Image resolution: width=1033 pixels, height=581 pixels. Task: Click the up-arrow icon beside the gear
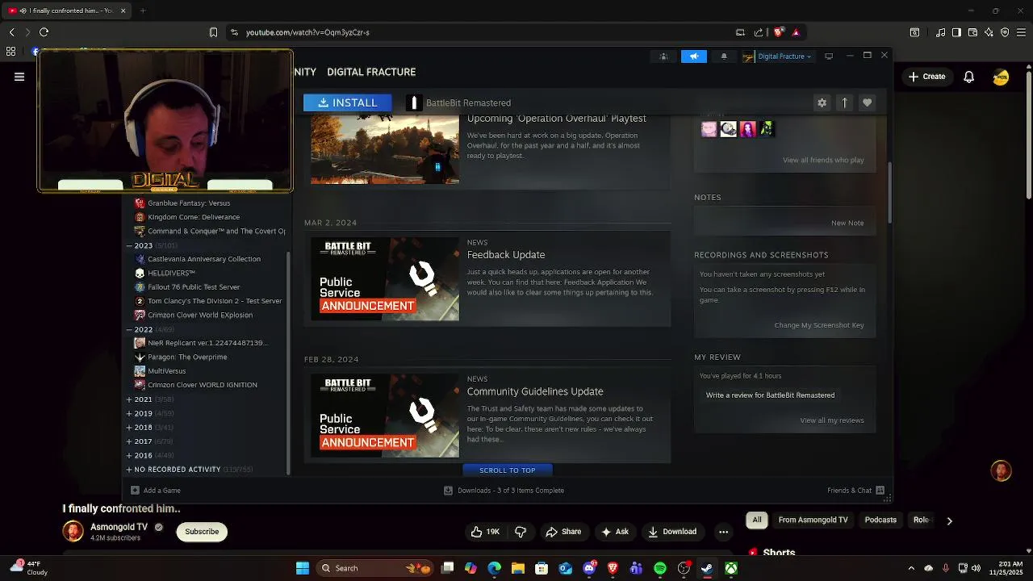(x=844, y=103)
